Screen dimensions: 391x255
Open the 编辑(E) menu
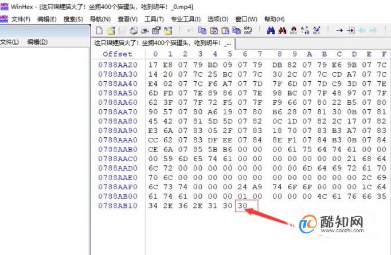[46, 19]
